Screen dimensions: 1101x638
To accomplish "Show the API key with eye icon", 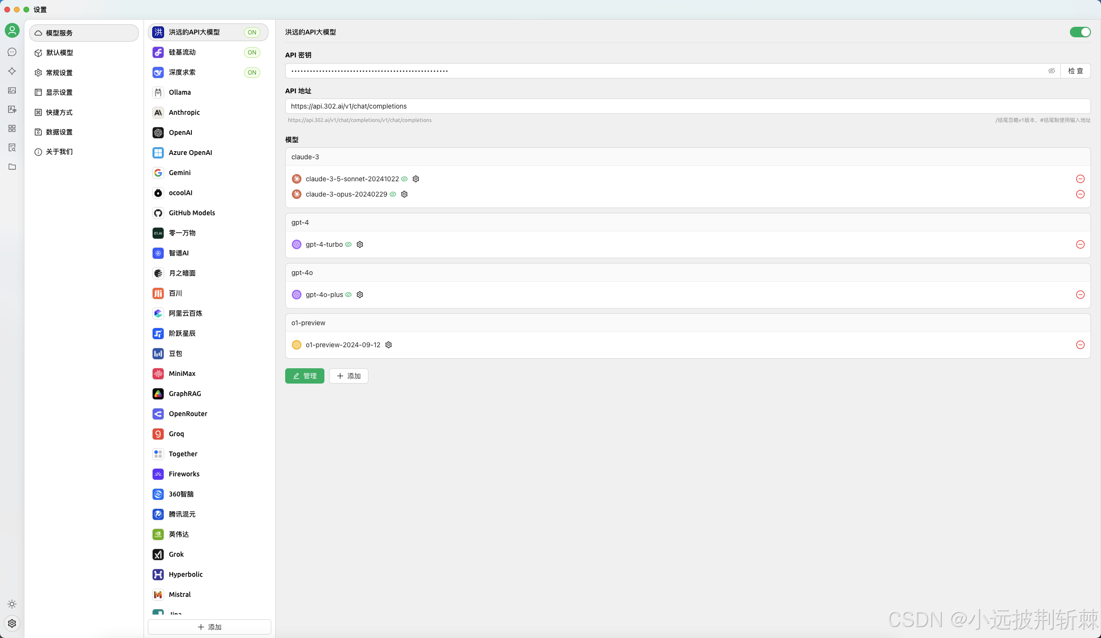I will pyautogui.click(x=1051, y=71).
